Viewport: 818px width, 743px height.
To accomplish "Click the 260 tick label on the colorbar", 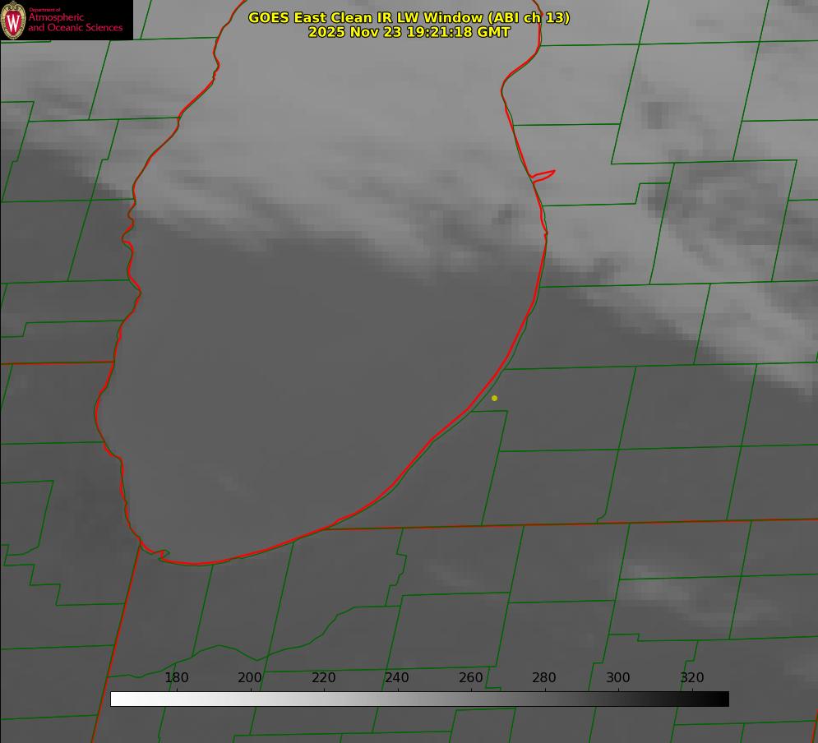I will pos(471,678).
